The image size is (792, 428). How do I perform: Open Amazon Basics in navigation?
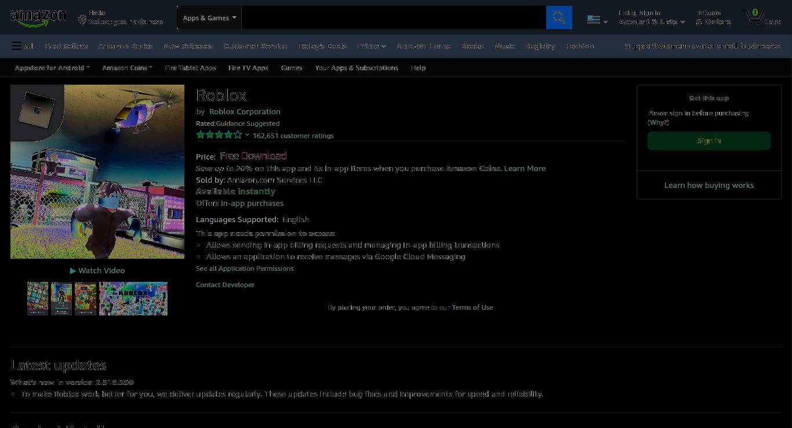point(125,46)
